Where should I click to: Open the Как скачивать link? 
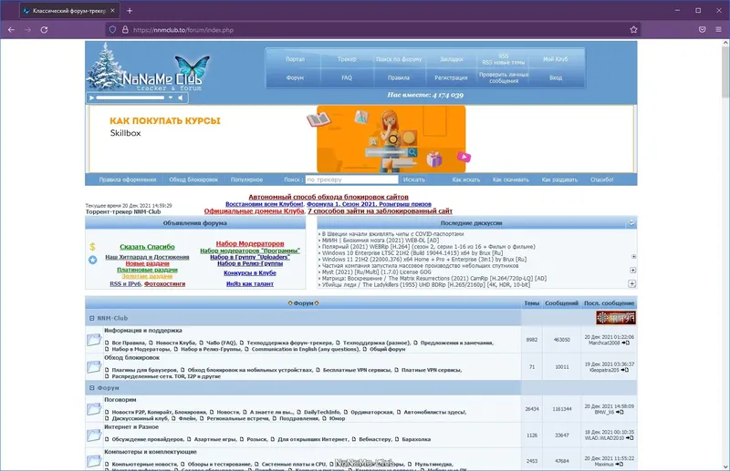click(511, 179)
